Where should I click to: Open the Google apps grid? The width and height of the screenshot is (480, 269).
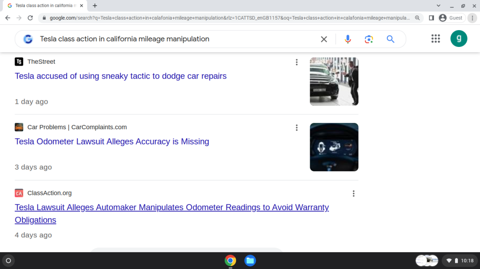436,38
